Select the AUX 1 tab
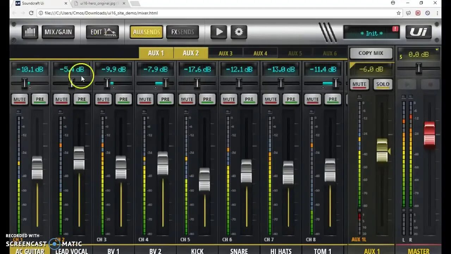The width and height of the screenshot is (451, 254). [156, 53]
